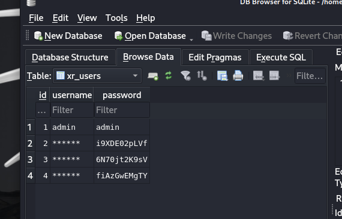Screen dimensions: 342x219
Task: Click the clear sorting arrows icon
Action: [x=202, y=75]
